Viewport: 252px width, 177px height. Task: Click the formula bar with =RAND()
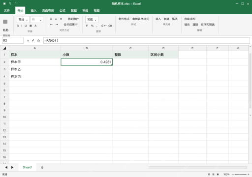point(147,40)
